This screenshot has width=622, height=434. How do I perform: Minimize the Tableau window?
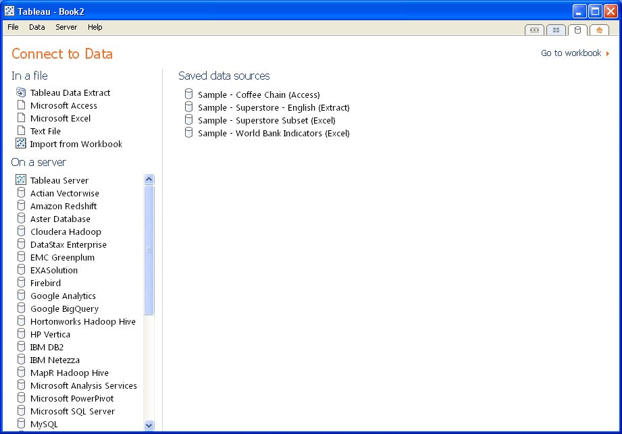point(579,11)
